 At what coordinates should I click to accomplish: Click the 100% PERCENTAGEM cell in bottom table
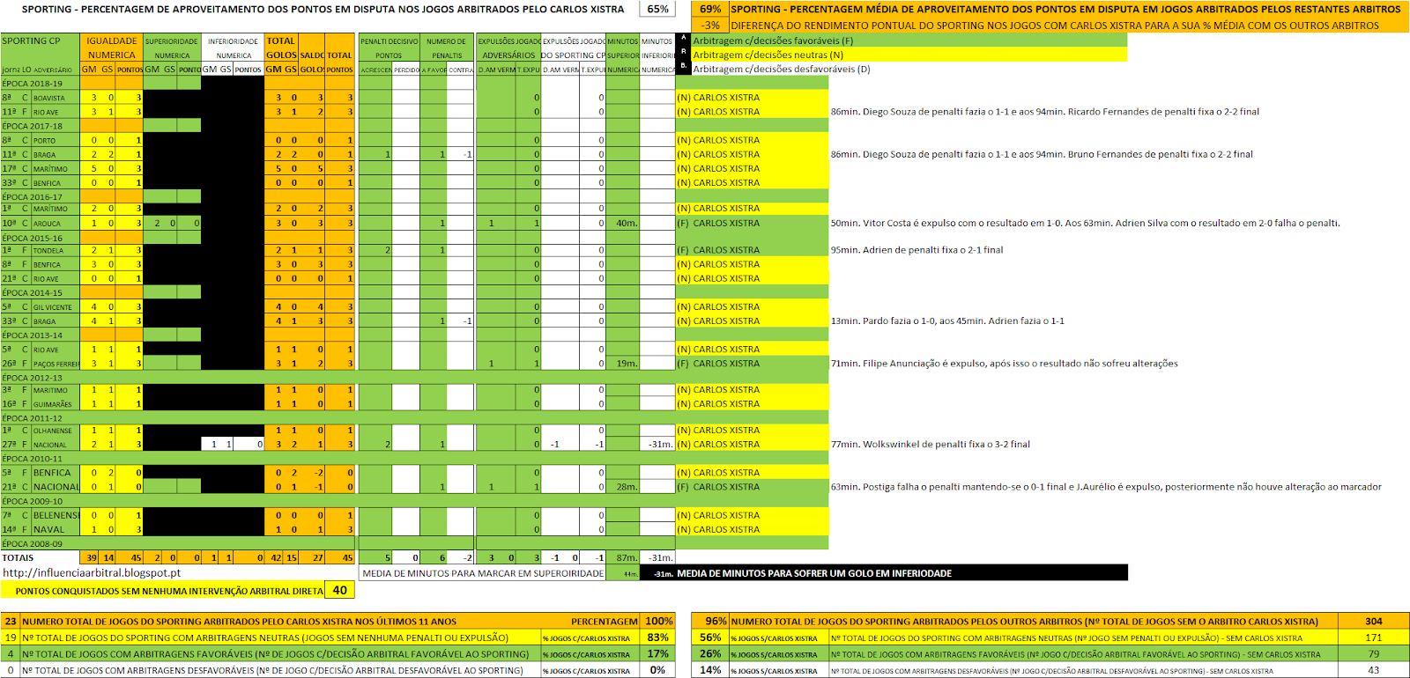(657, 621)
